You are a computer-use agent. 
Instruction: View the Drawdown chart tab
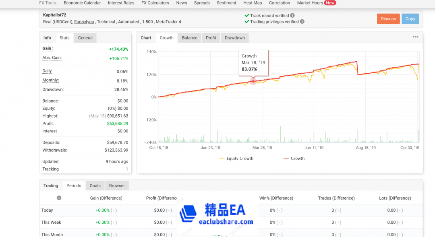(234, 37)
